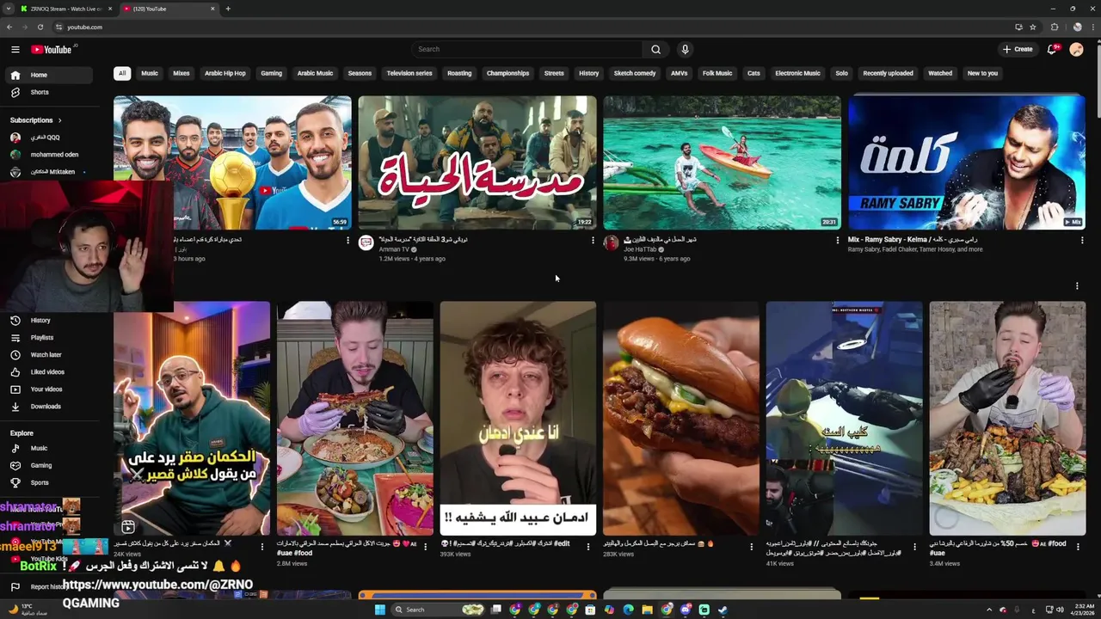Screen dimensions: 1101x619
Task: Show hidden system tray icons
Action: coord(989,610)
